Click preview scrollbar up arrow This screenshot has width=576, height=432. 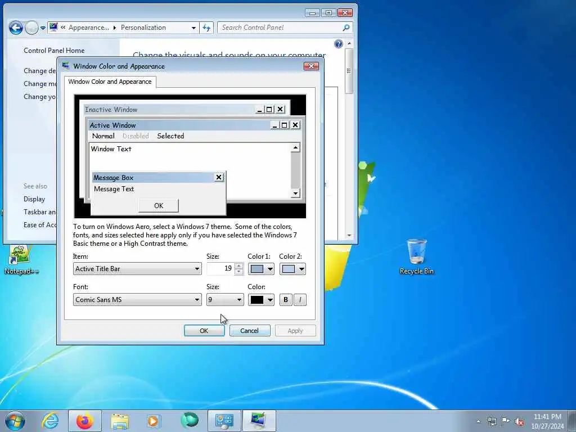pyautogui.click(x=295, y=148)
